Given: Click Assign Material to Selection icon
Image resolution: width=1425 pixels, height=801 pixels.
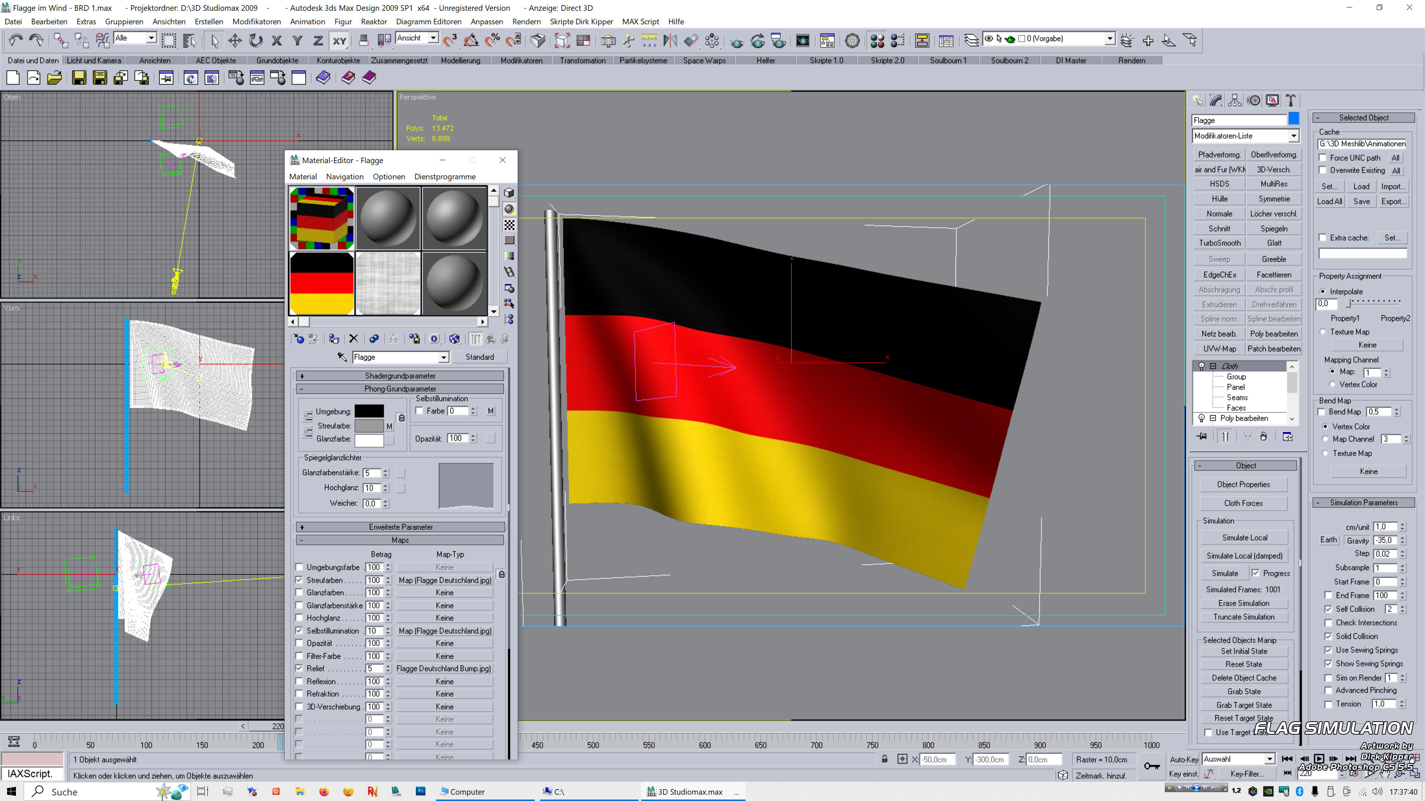Looking at the screenshot, I should (334, 339).
